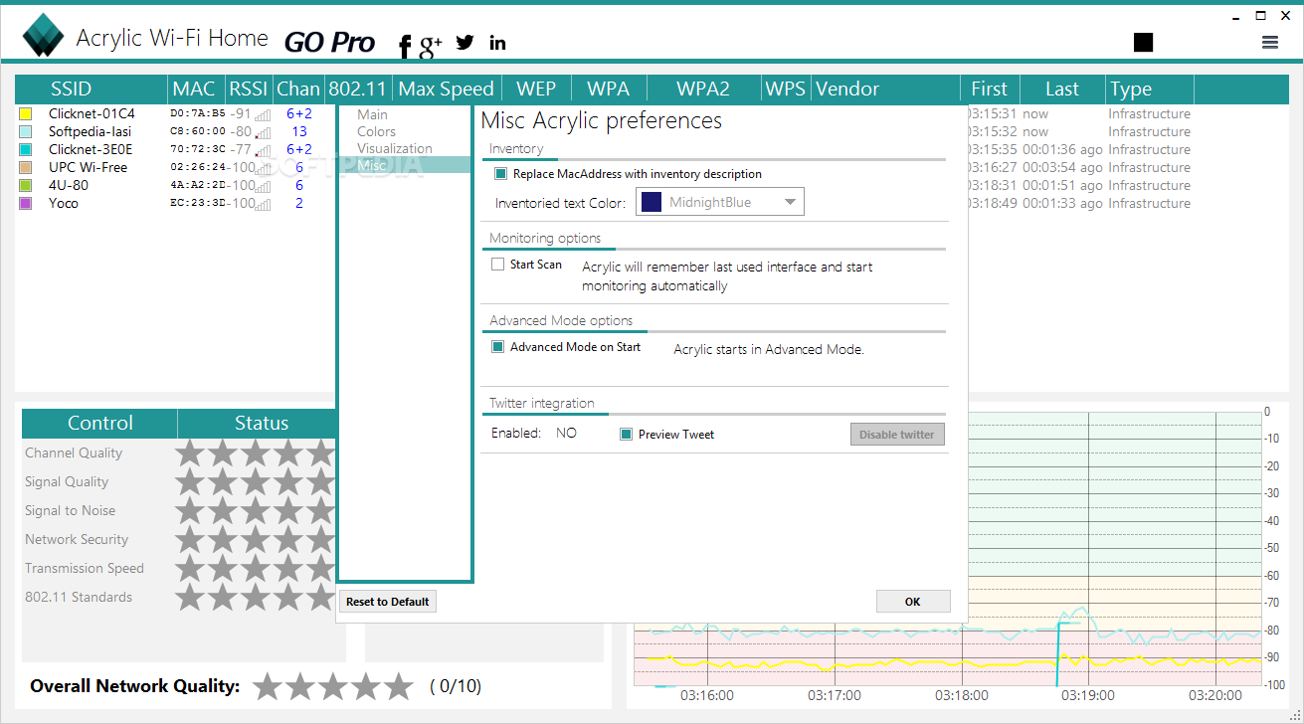
Task: Click the light blue Softpedia-Iasi color box
Action: pos(26,132)
